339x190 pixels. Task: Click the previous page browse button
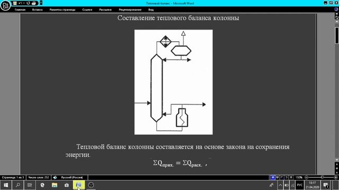click(x=337, y=164)
